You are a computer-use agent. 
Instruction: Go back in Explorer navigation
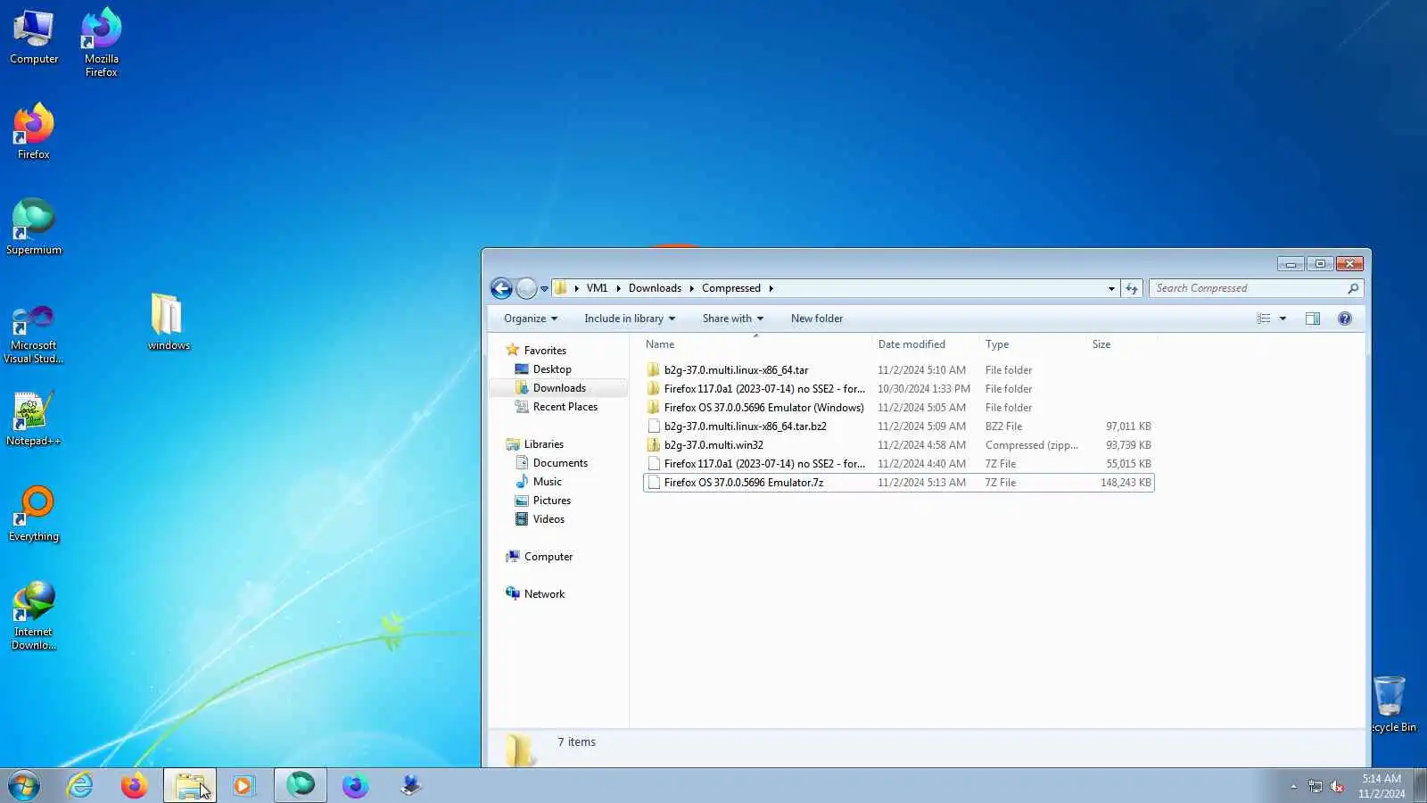(x=501, y=288)
